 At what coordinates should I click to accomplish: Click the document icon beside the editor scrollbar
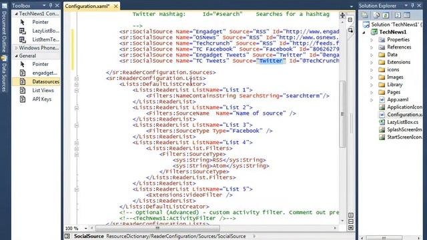350,20
